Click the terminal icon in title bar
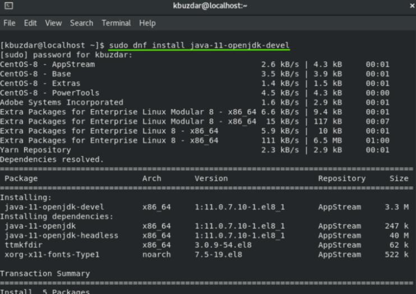The image size is (416, 294). point(8,5)
